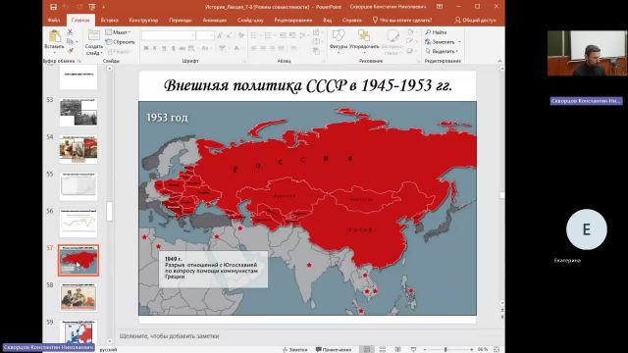The height and width of the screenshot is (353, 628).
Task: Decrease list indent level
Action: pyautogui.click(x=284, y=35)
